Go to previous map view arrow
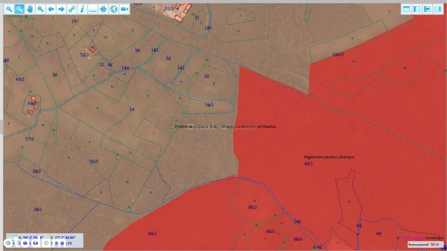The image size is (447, 251). (x=51, y=9)
